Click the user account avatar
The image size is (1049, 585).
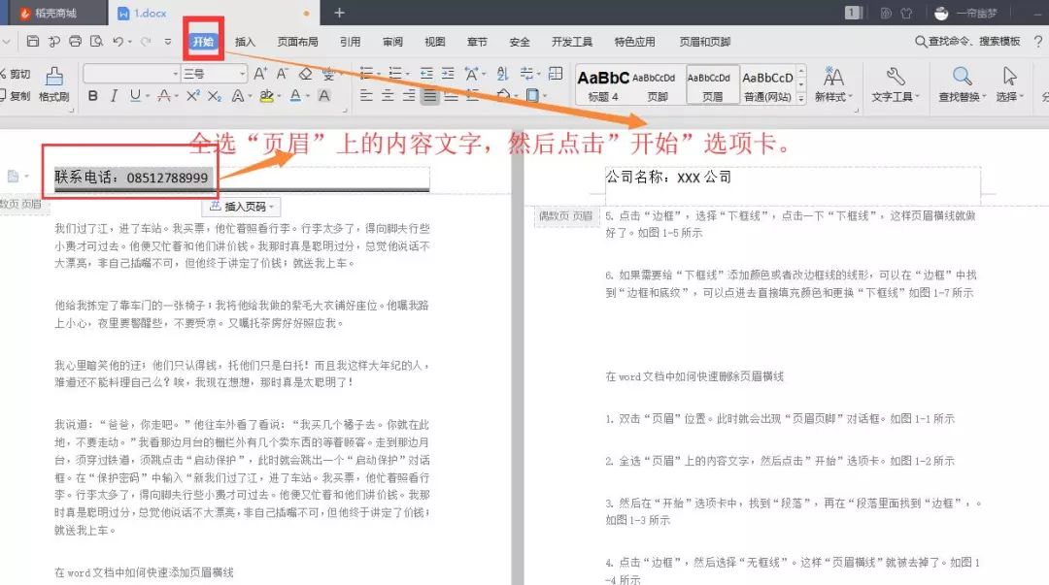pyautogui.click(x=941, y=13)
